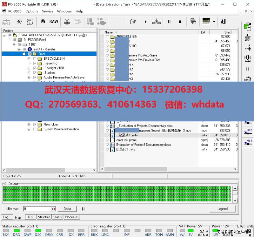Expand the $RECYCLE.BIN tree node
Image resolution: width=254 pixels, height=237 pixels.
29,59
